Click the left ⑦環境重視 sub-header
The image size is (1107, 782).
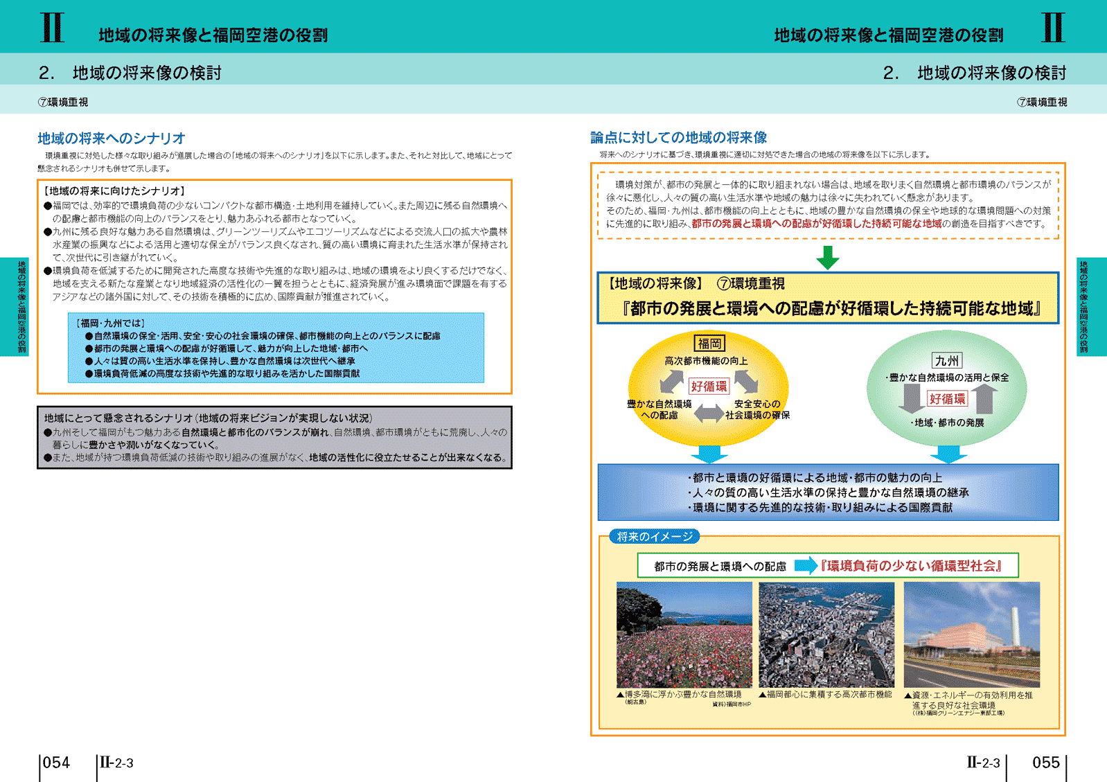pos(63,102)
